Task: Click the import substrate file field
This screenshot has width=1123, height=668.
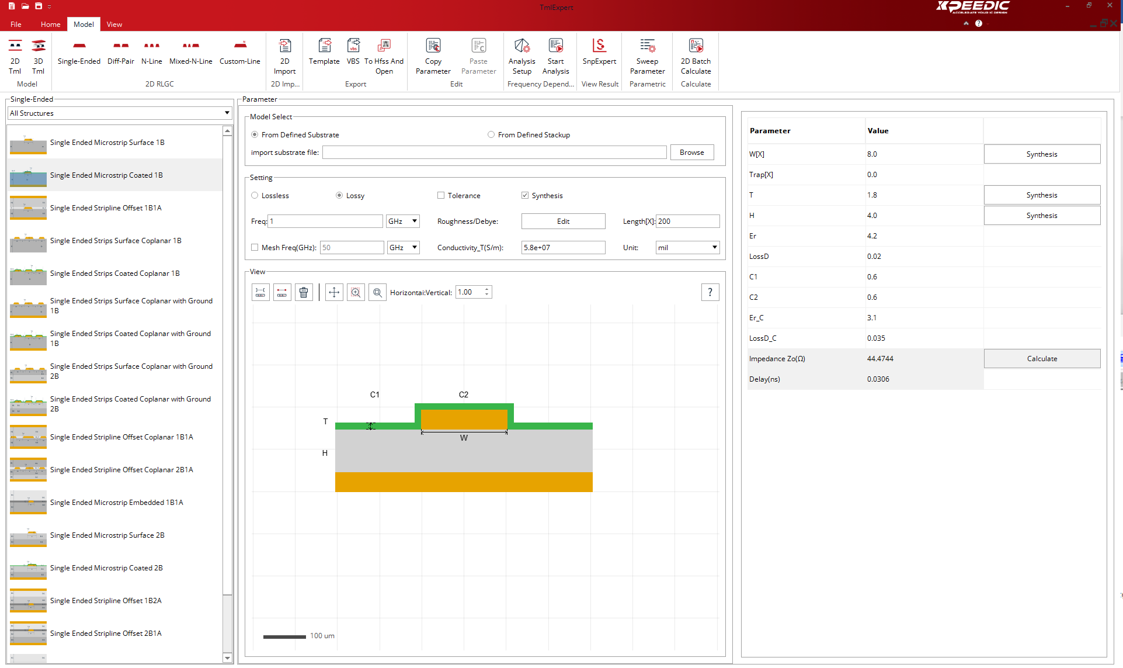Action: [x=495, y=153]
